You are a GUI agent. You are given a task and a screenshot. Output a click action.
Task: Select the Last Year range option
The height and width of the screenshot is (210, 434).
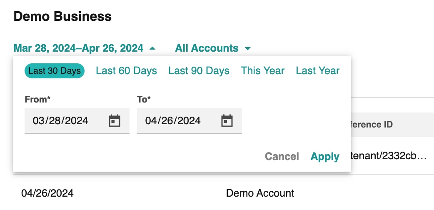(x=317, y=71)
